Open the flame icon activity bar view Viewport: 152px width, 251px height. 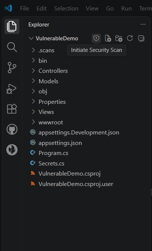[12, 150]
